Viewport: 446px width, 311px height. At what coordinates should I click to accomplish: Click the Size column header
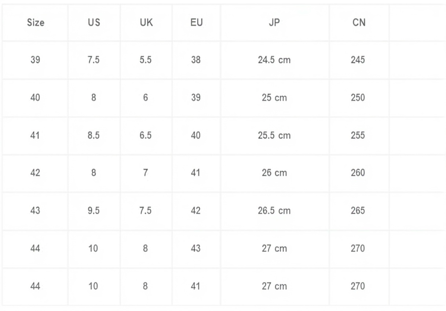(x=36, y=23)
